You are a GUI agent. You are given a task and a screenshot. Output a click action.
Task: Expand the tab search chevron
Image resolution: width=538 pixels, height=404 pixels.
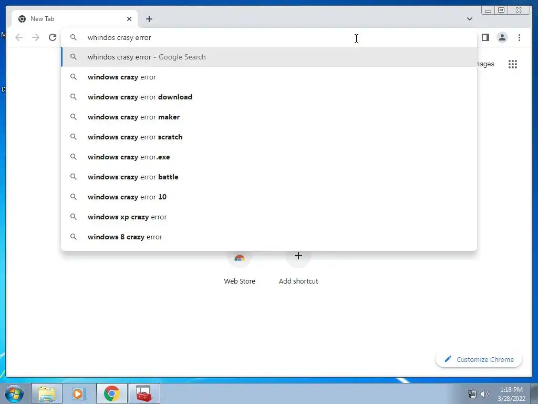point(469,19)
